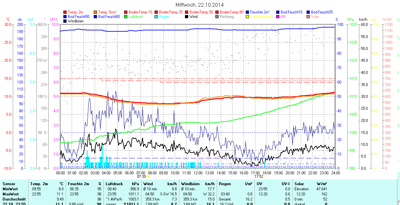Click the dark blue Windböen legend square

pos(65,21)
